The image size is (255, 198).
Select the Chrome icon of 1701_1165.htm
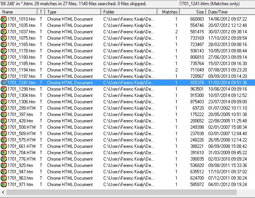click(4, 45)
